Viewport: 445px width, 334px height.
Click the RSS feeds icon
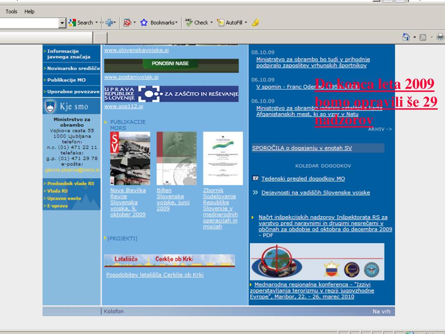[423, 37]
